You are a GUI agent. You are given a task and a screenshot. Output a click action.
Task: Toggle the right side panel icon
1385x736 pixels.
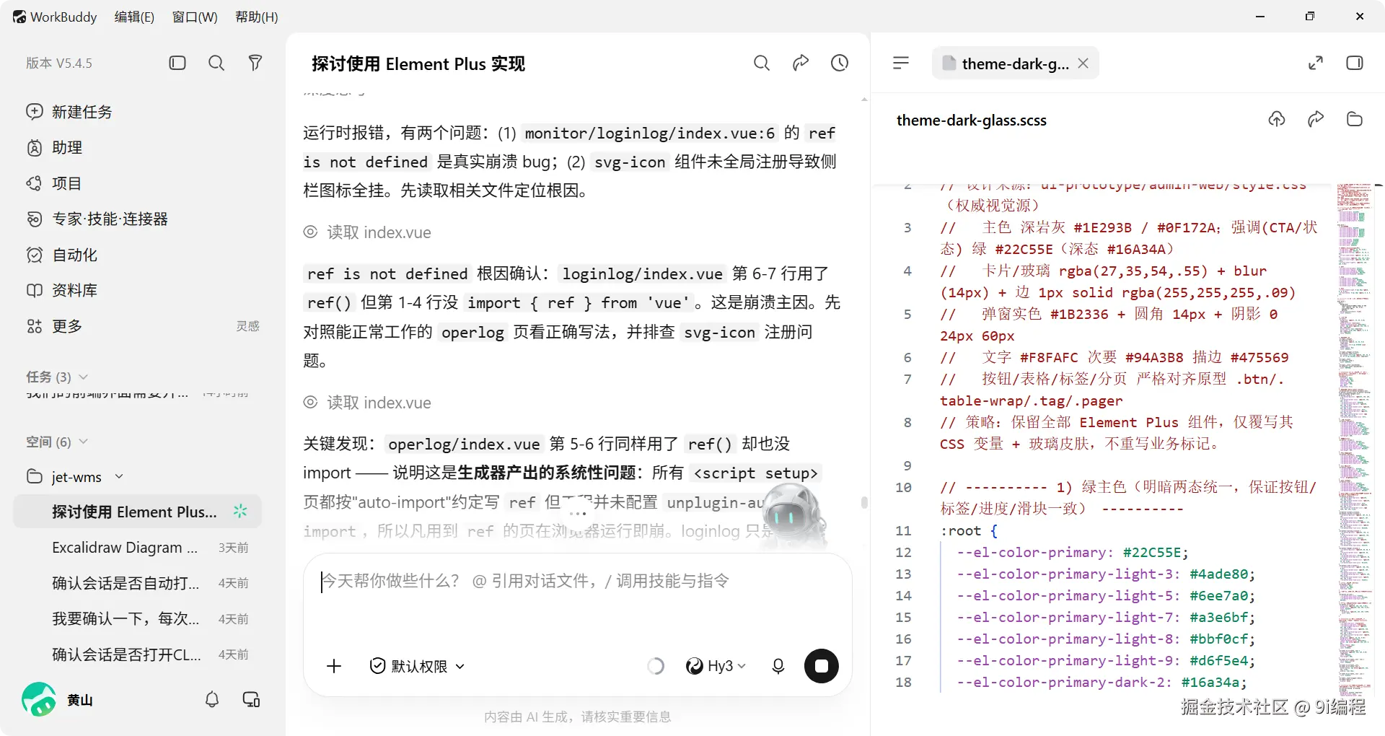pos(1355,63)
